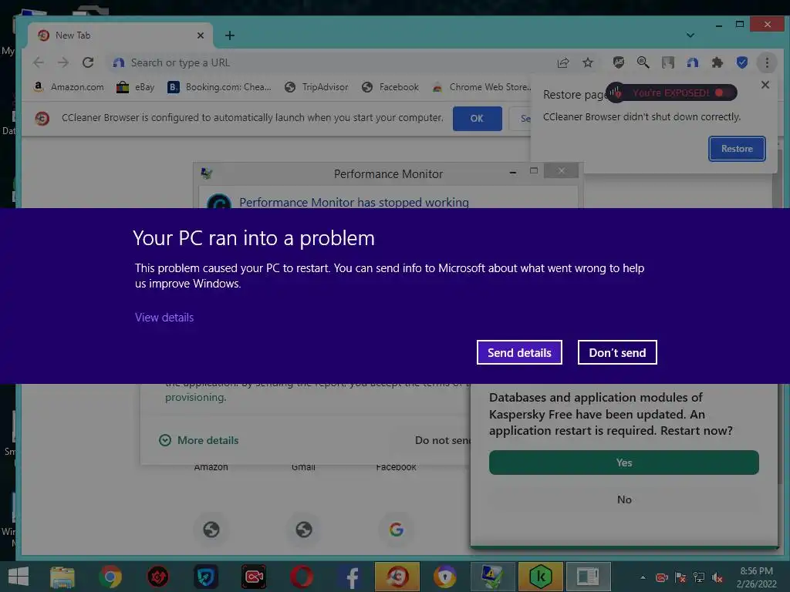This screenshot has height=592, width=790.
Task: Click the muted volume tray icon
Action: [717, 577]
